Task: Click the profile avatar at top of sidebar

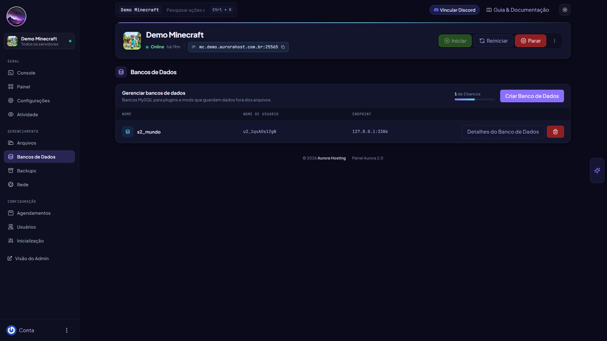Action: coord(16,16)
